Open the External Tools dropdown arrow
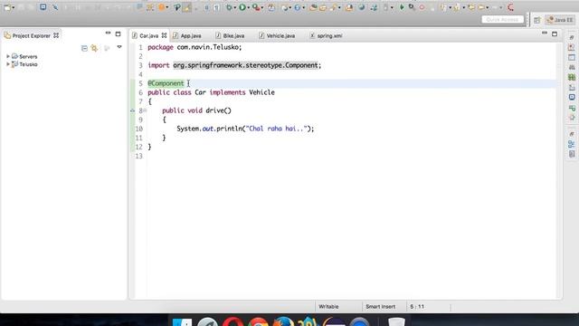The height and width of the screenshot is (326, 579). tap(261, 7)
